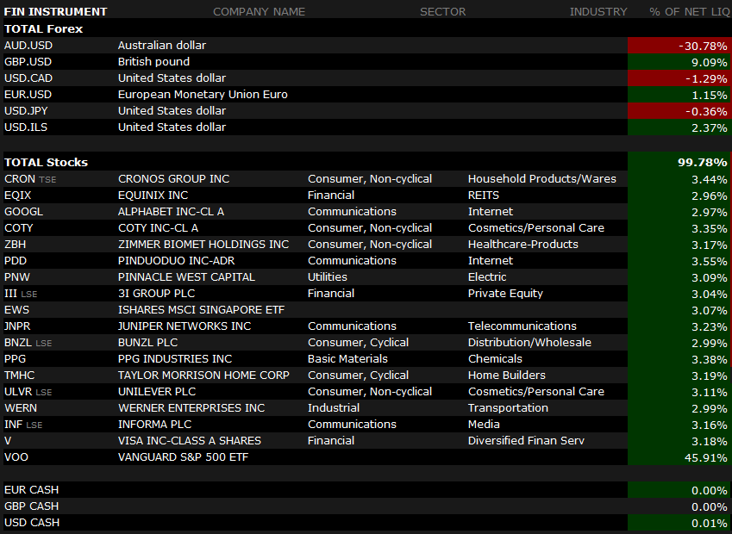Select the PPG ticker

click(x=15, y=358)
